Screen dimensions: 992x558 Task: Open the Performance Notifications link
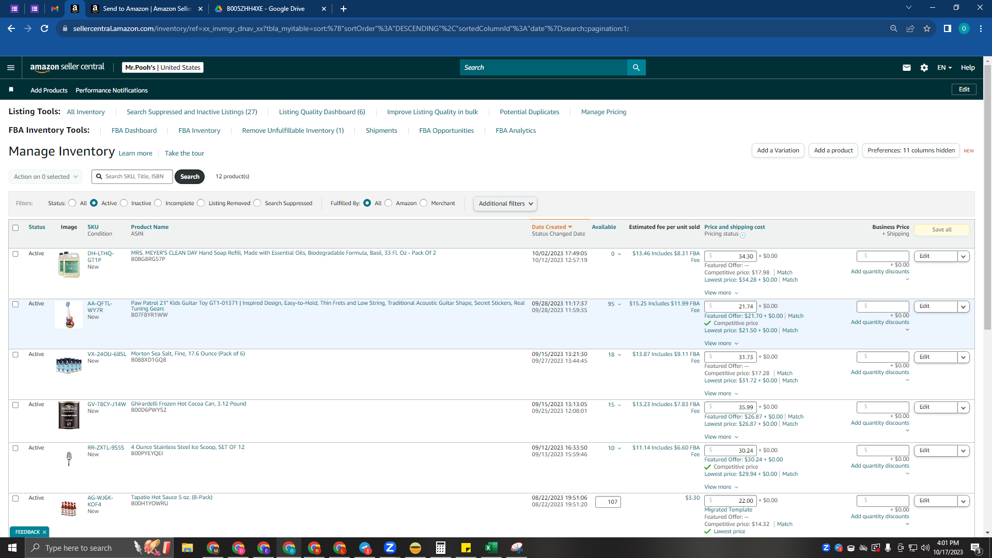112,90
